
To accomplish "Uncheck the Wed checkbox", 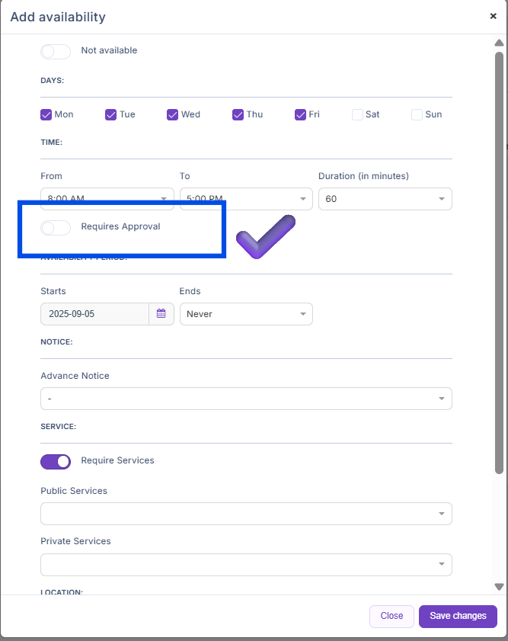I will (x=172, y=114).
